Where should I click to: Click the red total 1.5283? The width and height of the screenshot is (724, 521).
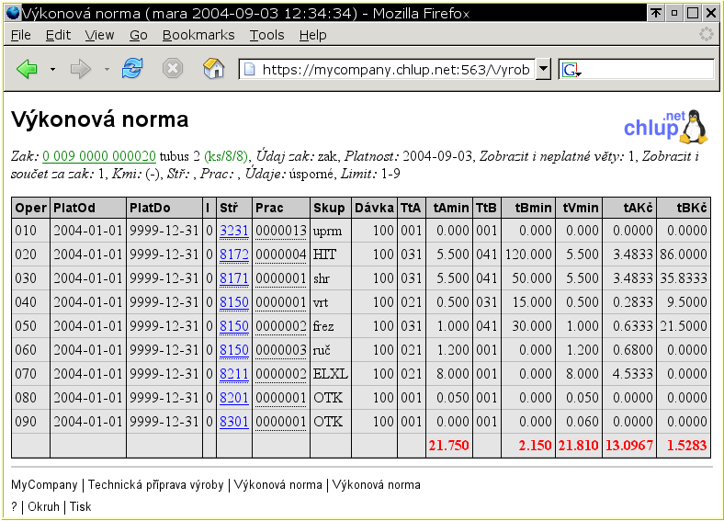[x=686, y=446]
